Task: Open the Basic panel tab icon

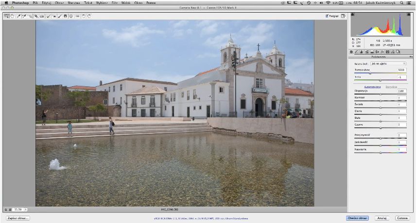Action: 351,52
